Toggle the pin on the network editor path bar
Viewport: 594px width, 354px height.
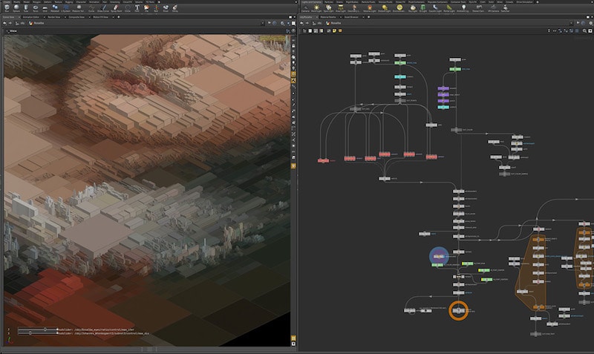point(576,24)
